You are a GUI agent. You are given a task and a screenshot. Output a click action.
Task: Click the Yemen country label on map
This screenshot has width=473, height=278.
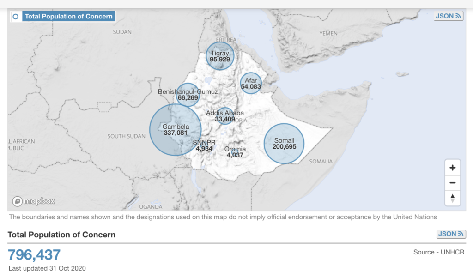pos(328,33)
